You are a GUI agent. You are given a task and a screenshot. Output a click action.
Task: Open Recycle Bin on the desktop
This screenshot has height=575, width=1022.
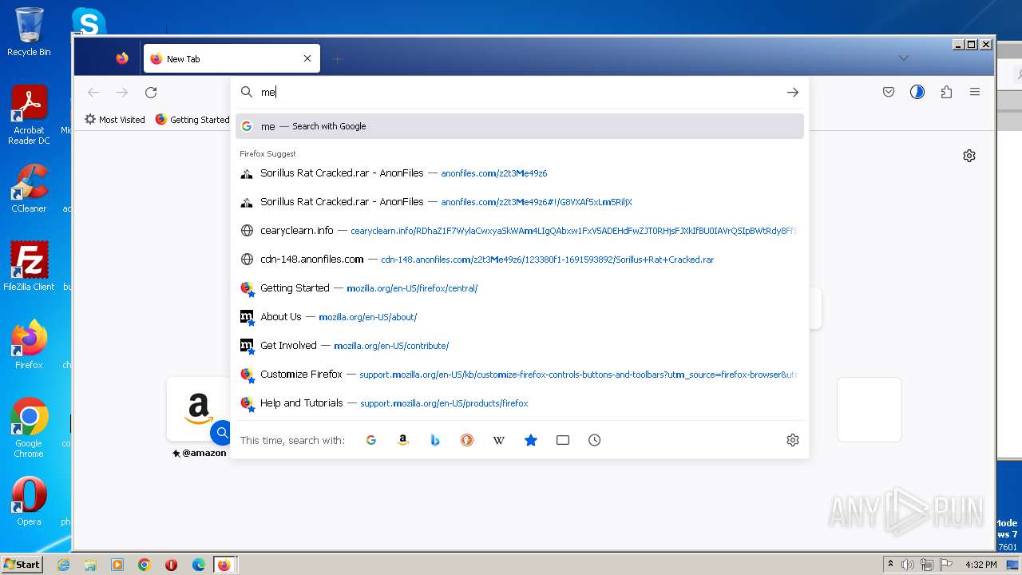[x=29, y=32]
